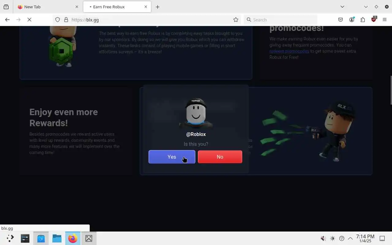Screen dimensions: 392x245
Task: Decline with the red No button
Action: pos(220,157)
